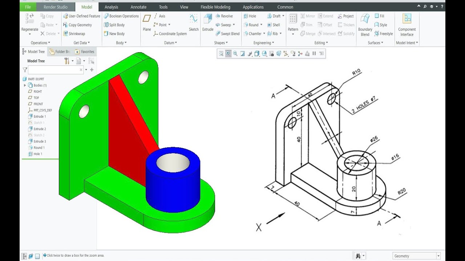
Task: Launch the Freestyle surface tool
Action: pyautogui.click(x=384, y=34)
